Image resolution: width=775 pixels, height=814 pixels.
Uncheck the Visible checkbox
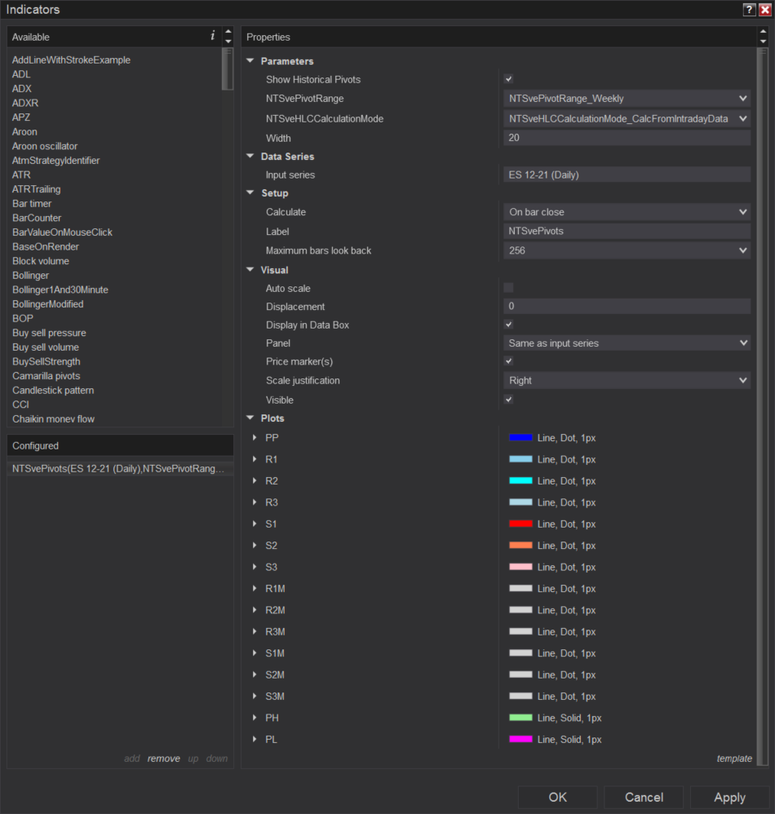pyautogui.click(x=509, y=399)
